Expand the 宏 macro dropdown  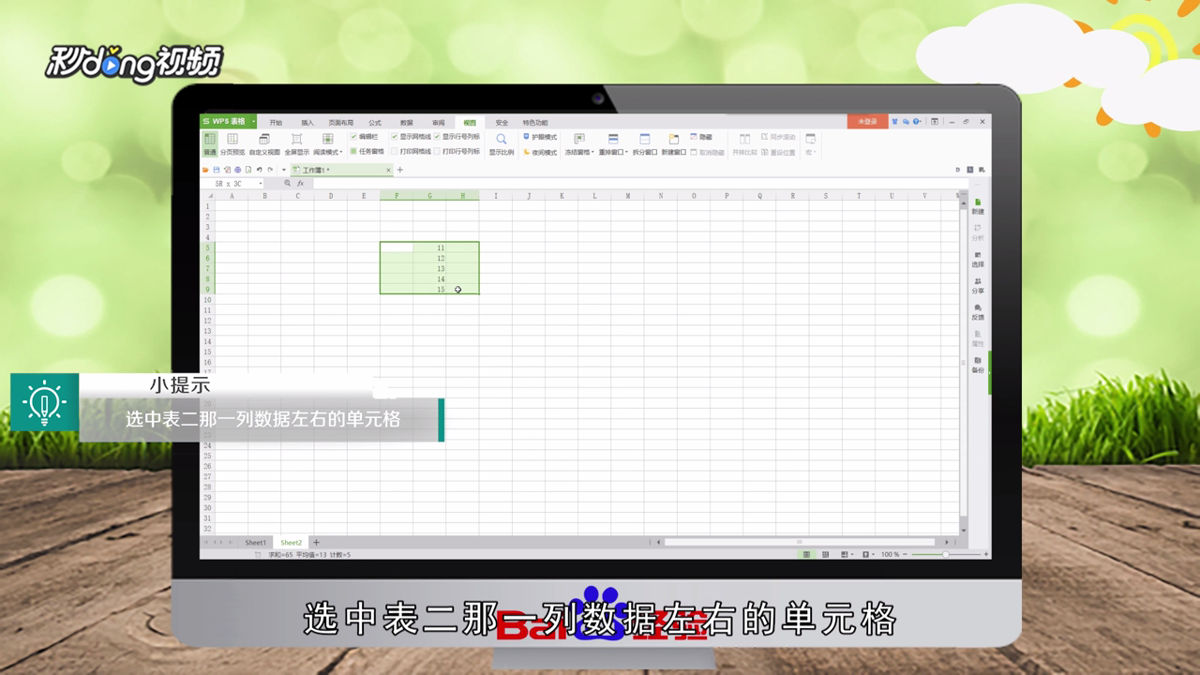coord(811,151)
